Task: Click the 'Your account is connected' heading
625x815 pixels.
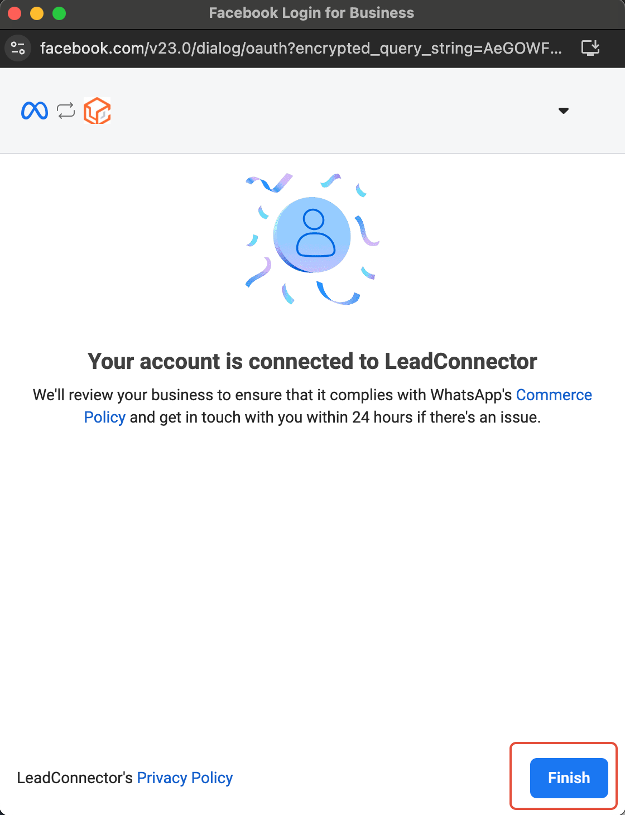Action: [x=312, y=361]
